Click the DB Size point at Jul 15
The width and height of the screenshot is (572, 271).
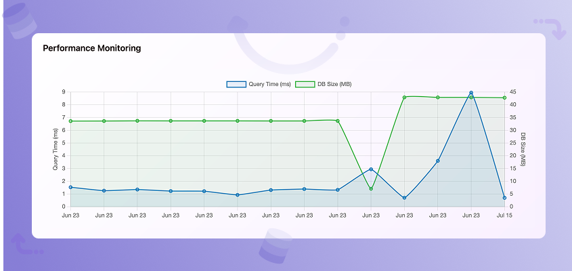(504, 98)
